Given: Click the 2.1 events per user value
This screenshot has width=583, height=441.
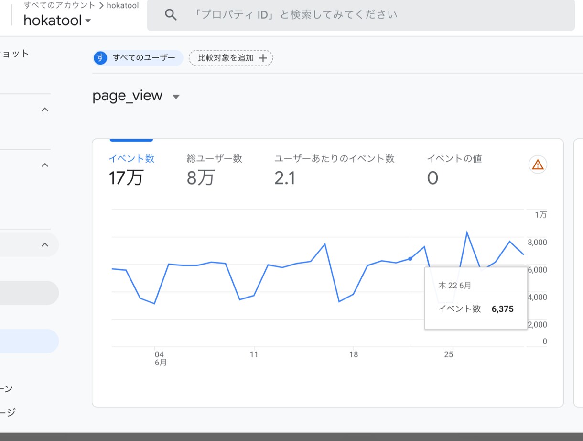Looking at the screenshot, I should point(285,178).
